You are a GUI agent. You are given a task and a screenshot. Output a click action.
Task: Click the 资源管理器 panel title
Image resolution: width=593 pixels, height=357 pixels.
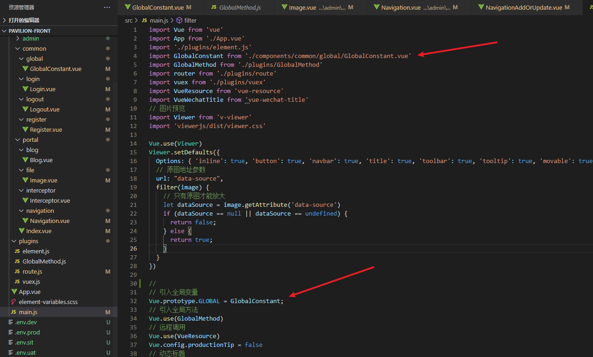click(x=21, y=7)
